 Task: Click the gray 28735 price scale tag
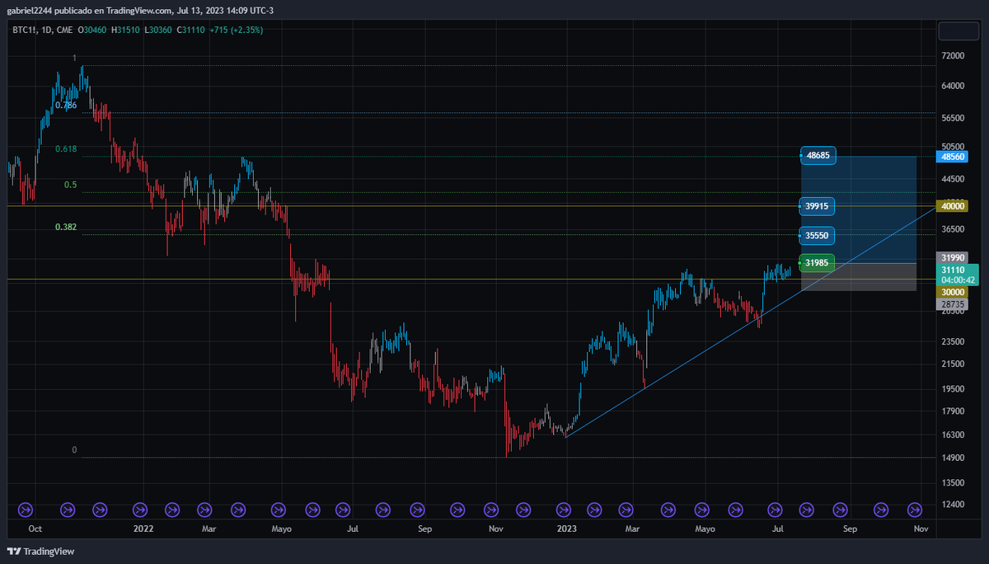953,304
